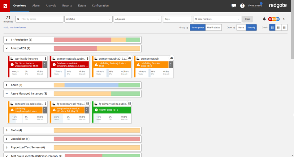Click the database icon on fg-primary-sql-mi card
294x157 pixels.
130,103
